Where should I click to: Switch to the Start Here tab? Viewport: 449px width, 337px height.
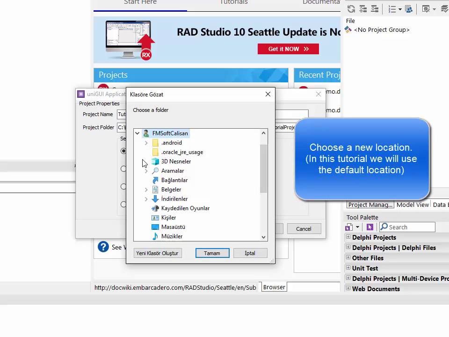click(x=140, y=2)
